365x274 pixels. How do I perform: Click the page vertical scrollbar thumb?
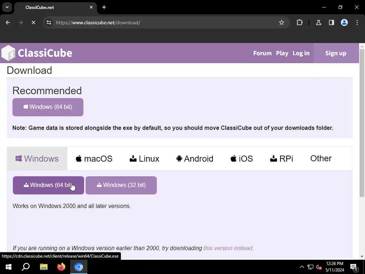362,122
